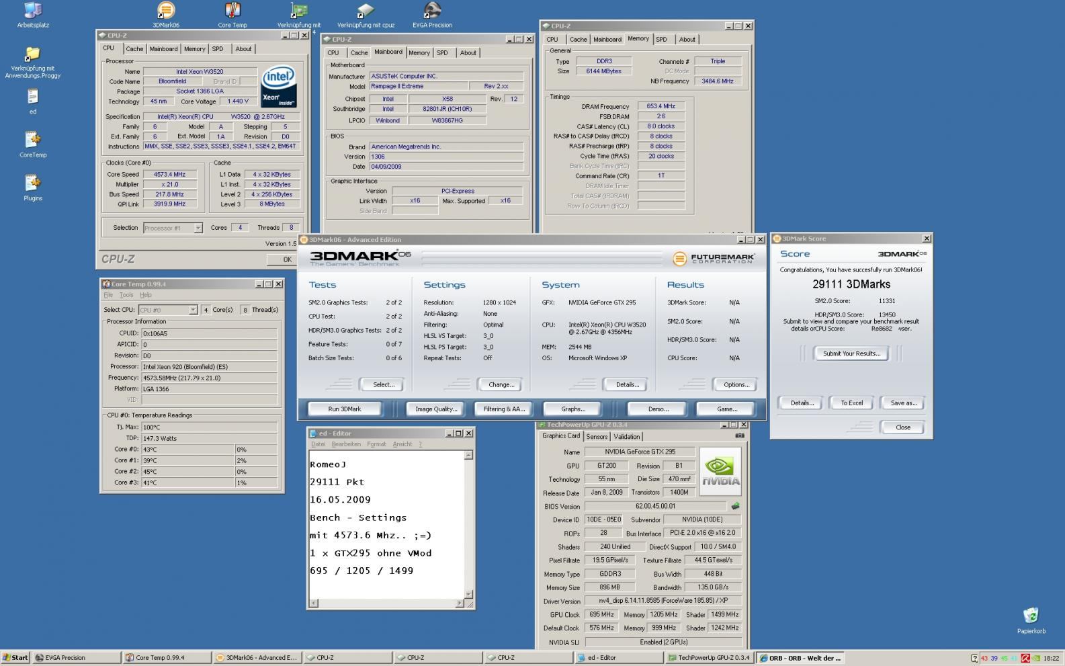Switch to TechPowerUp GPU-Z taskbar item
Viewport: 1065px width, 666px height.
pos(709,658)
